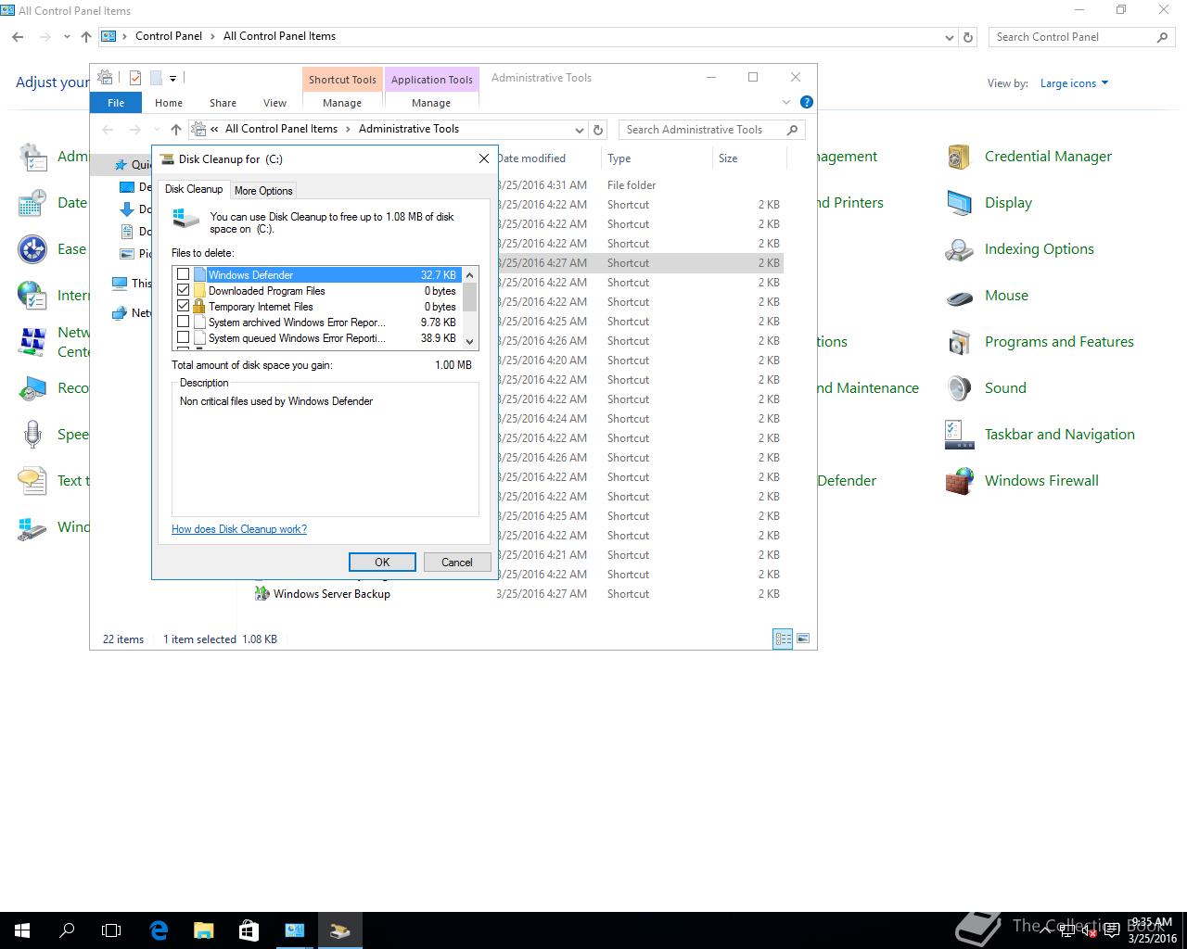Viewport: 1187px width, 949px height.
Task: Open How does Disk Cleanup work link
Action: pos(239,529)
